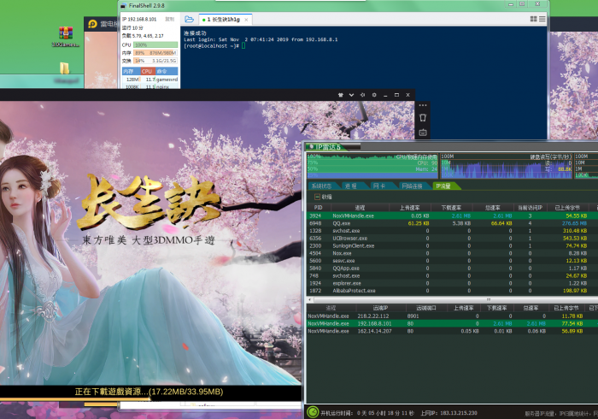Collapse the list using the 收缩 minus box
This screenshot has height=419, width=598.
tap(317, 197)
